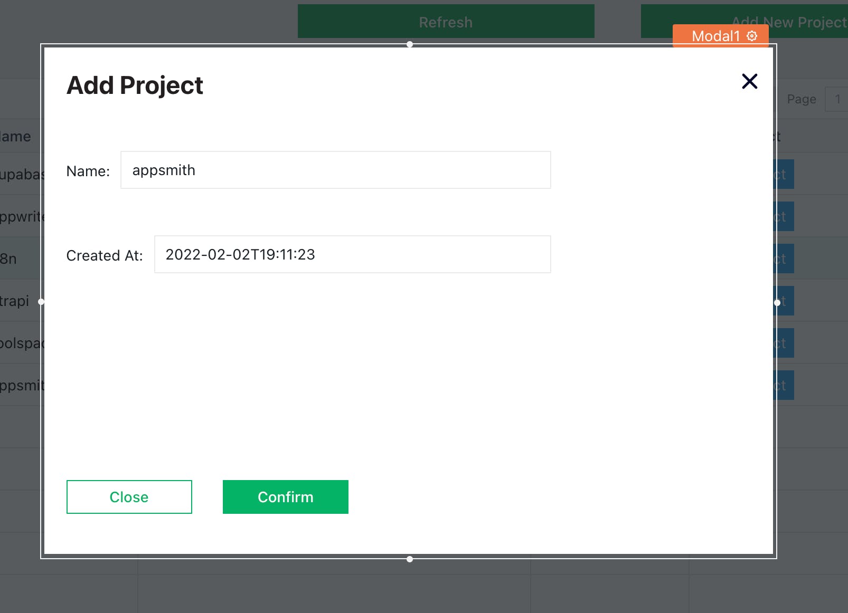Close the modal with the X icon
The width and height of the screenshot is (848, 613).
(749, 81)
